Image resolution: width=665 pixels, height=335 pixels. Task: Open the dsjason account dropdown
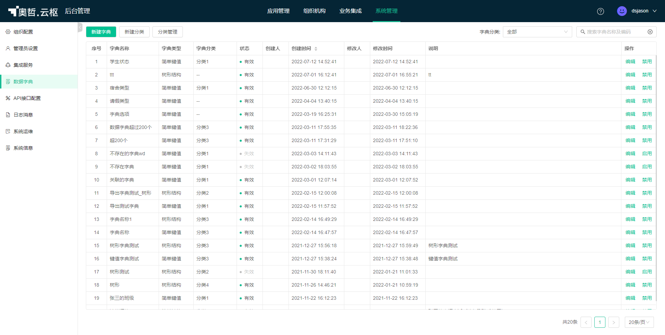[655, 11]
